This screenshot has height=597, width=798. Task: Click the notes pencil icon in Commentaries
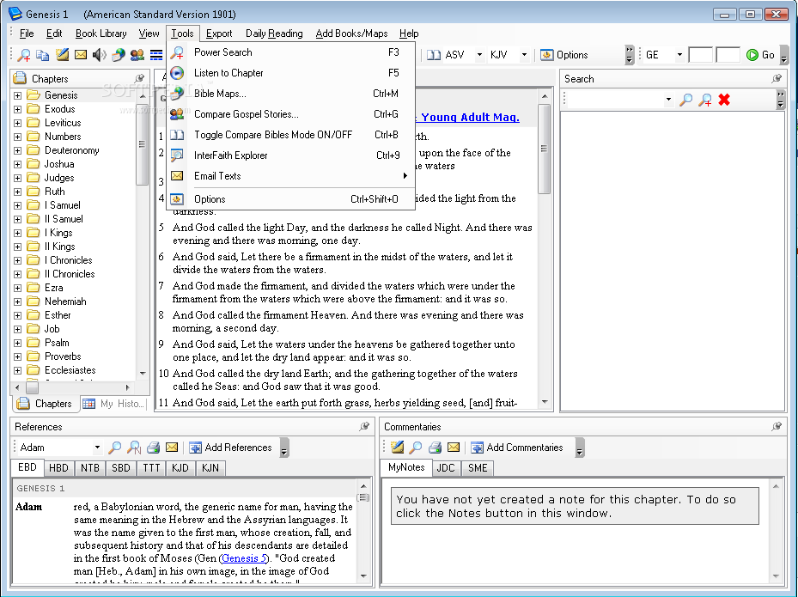pos(397,448)
